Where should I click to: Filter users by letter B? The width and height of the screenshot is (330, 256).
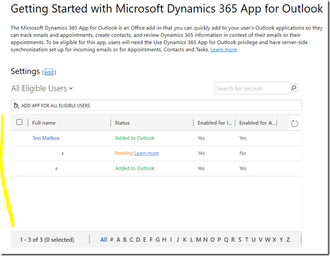[125, 240]
